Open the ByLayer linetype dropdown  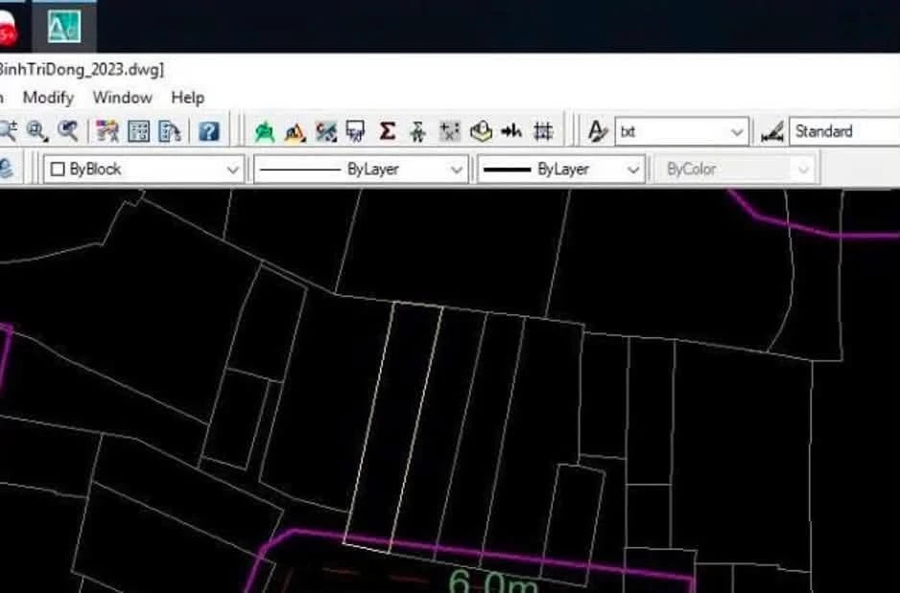point(361,169)
